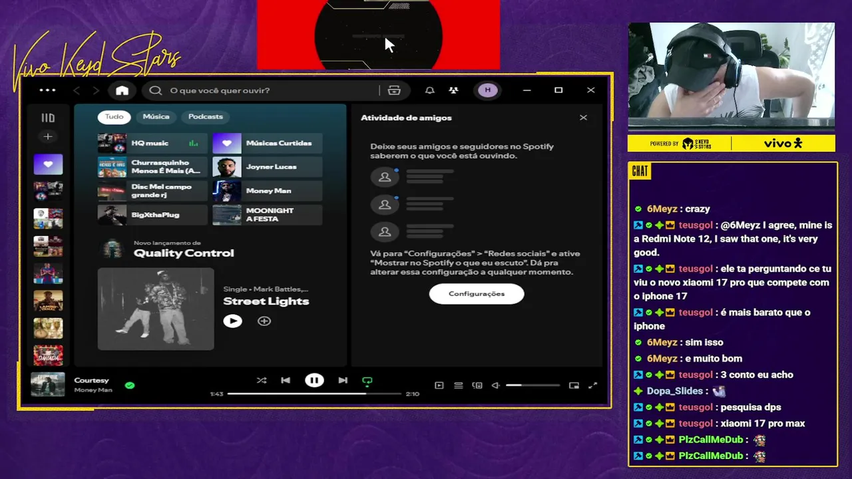
Task: Open Liked Songs heart tile in sidebar
Action: (x=48, y=164)
